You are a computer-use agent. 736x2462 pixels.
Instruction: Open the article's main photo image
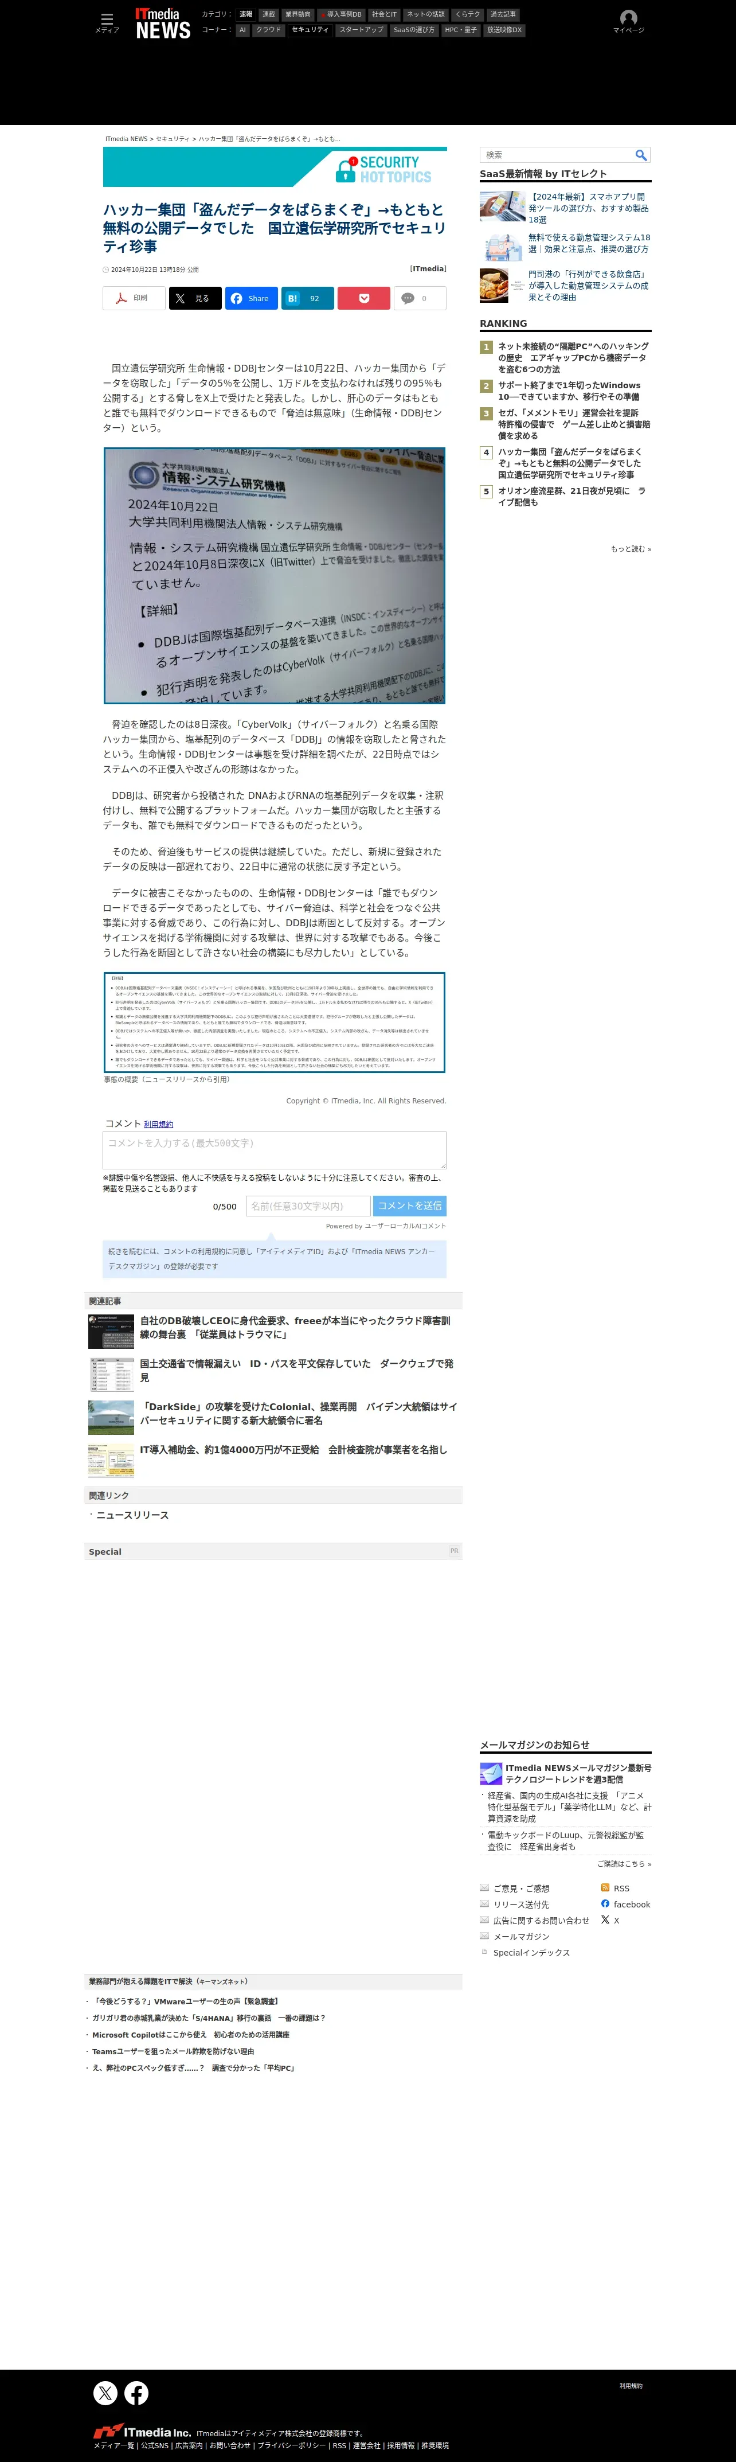pos(275,575)
